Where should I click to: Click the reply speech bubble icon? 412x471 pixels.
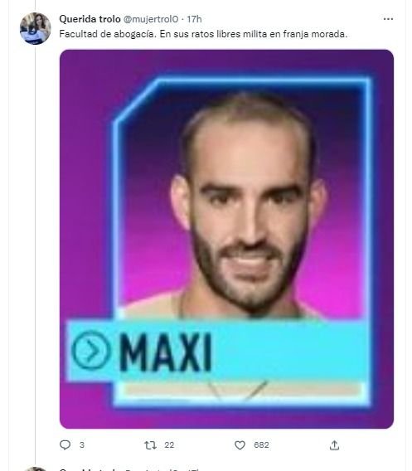click(x=65, y=444)
